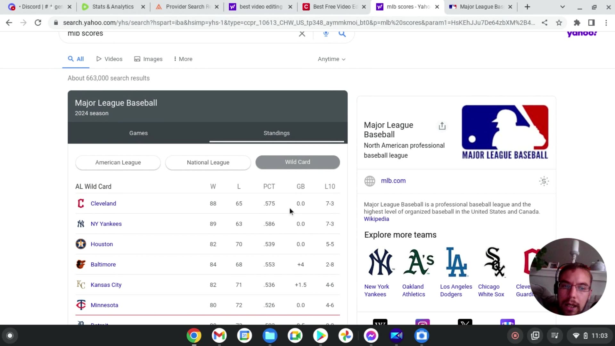Click the share icon in address bar
Image resolution: width=615 pixels, height=346 pixels.
click(x=545, y=23)
